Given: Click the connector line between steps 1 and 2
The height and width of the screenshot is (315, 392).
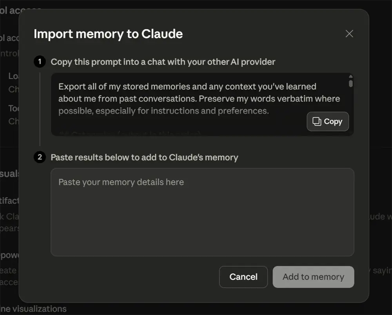Looking at the screenshot, I should [x=39, y=110].
